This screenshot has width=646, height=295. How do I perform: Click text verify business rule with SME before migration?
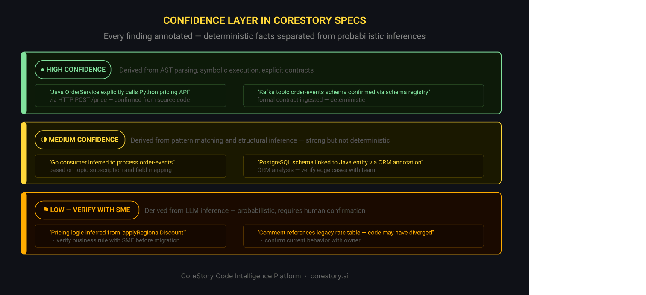(x=115, y=240)
